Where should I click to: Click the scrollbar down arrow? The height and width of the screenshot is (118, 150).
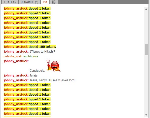click(x=146, y=115)
